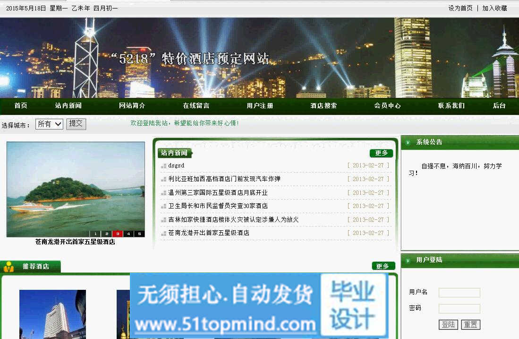Click the 密码 password field
Viewport: 519px width, 339px height.
pyautogui.click(x=459, y=309)
